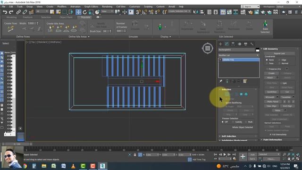Click Bind to Space Warp icon
This screenshot has height=170, width=302.
(x=31, y=12)
